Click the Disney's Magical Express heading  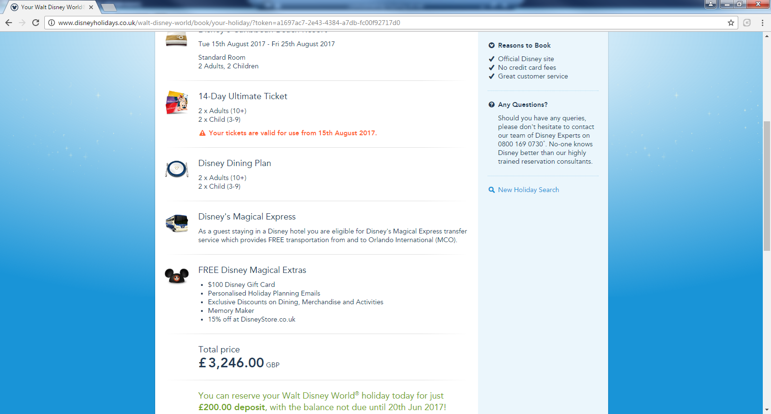pos(247,217)
